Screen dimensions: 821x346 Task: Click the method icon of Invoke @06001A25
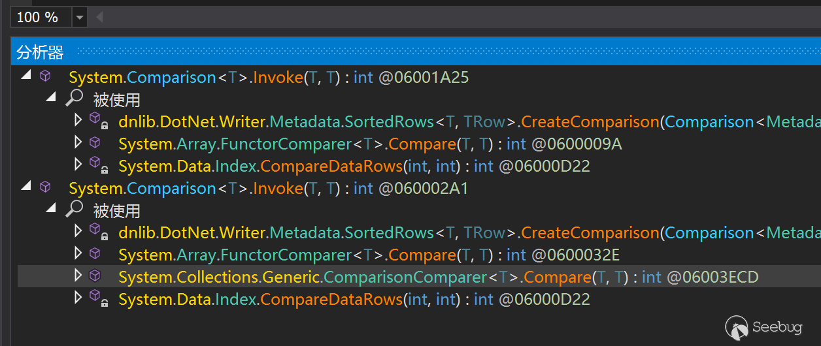tap(45, 76)
